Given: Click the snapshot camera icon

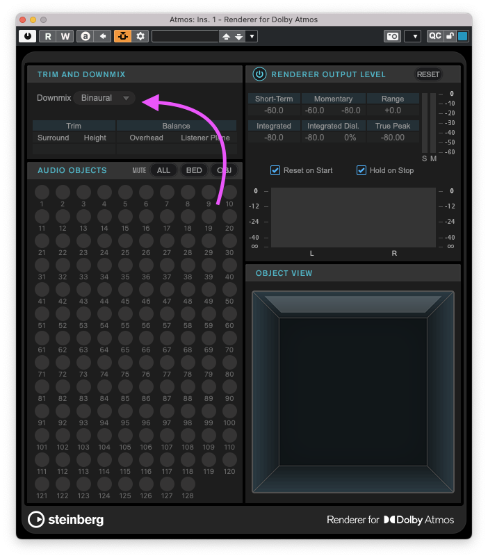Looking at the screenshot, I should 393,36.
